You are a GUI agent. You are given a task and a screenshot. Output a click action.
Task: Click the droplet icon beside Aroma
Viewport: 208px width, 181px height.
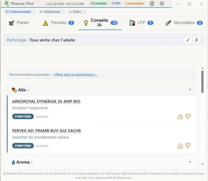click(x=13, y=162)
